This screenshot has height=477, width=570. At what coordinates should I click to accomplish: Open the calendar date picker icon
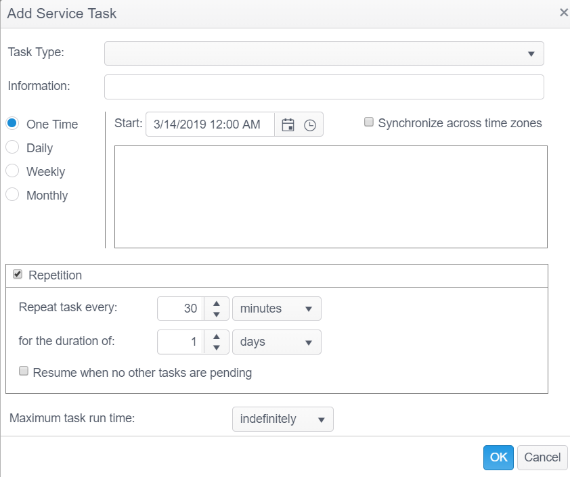point(288,125)
